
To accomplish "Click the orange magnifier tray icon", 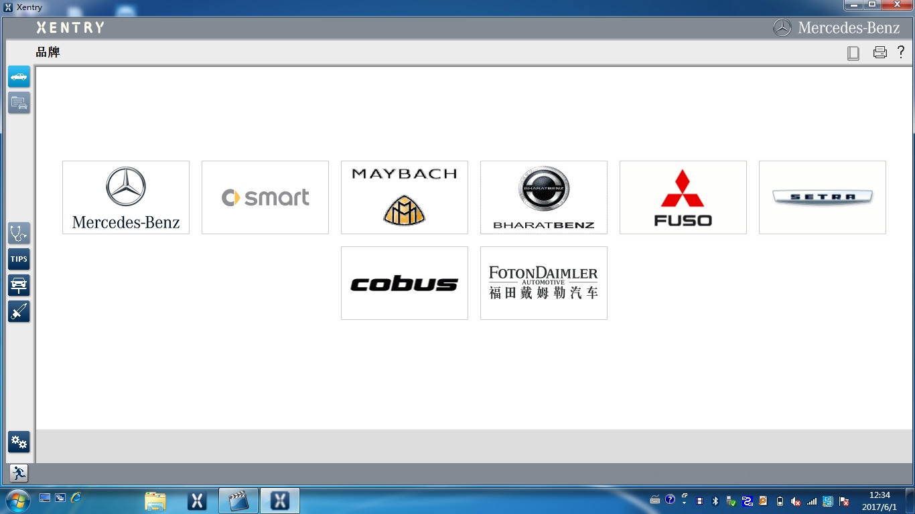I will pos(763,501).
